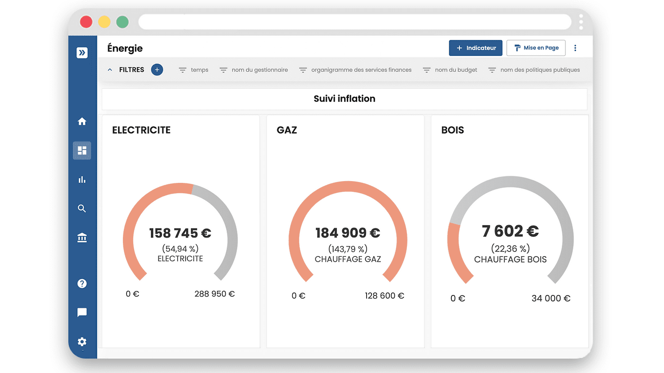
Task: Open the home icon in sidebar
Action: [x=82, y=121]
